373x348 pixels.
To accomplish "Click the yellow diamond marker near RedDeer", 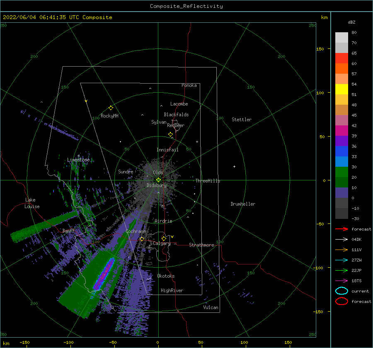I will tap(170, 134).
